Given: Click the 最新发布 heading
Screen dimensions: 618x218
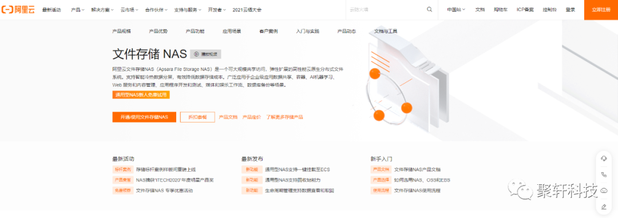Looking at the screenshot, I should tap(252, 159).
